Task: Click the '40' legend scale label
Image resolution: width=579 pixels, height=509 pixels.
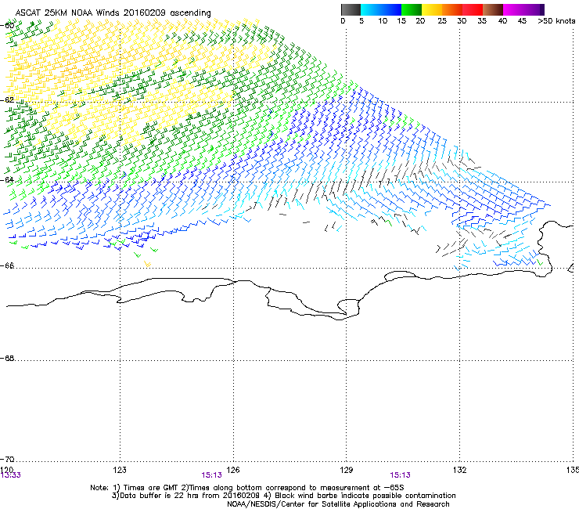Action: coord(502,21)
